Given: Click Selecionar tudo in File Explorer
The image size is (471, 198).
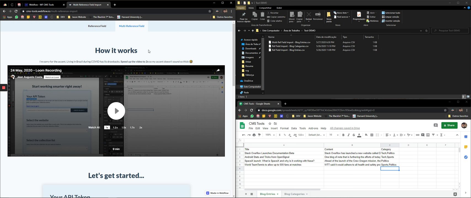Looking at the screenshot, I should 391,13.
